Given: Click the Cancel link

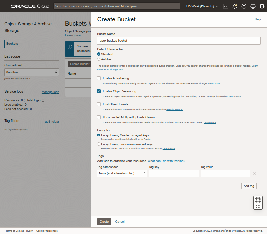Looking at the screenshot, I should pyautogui.click(x=120, y=222).
